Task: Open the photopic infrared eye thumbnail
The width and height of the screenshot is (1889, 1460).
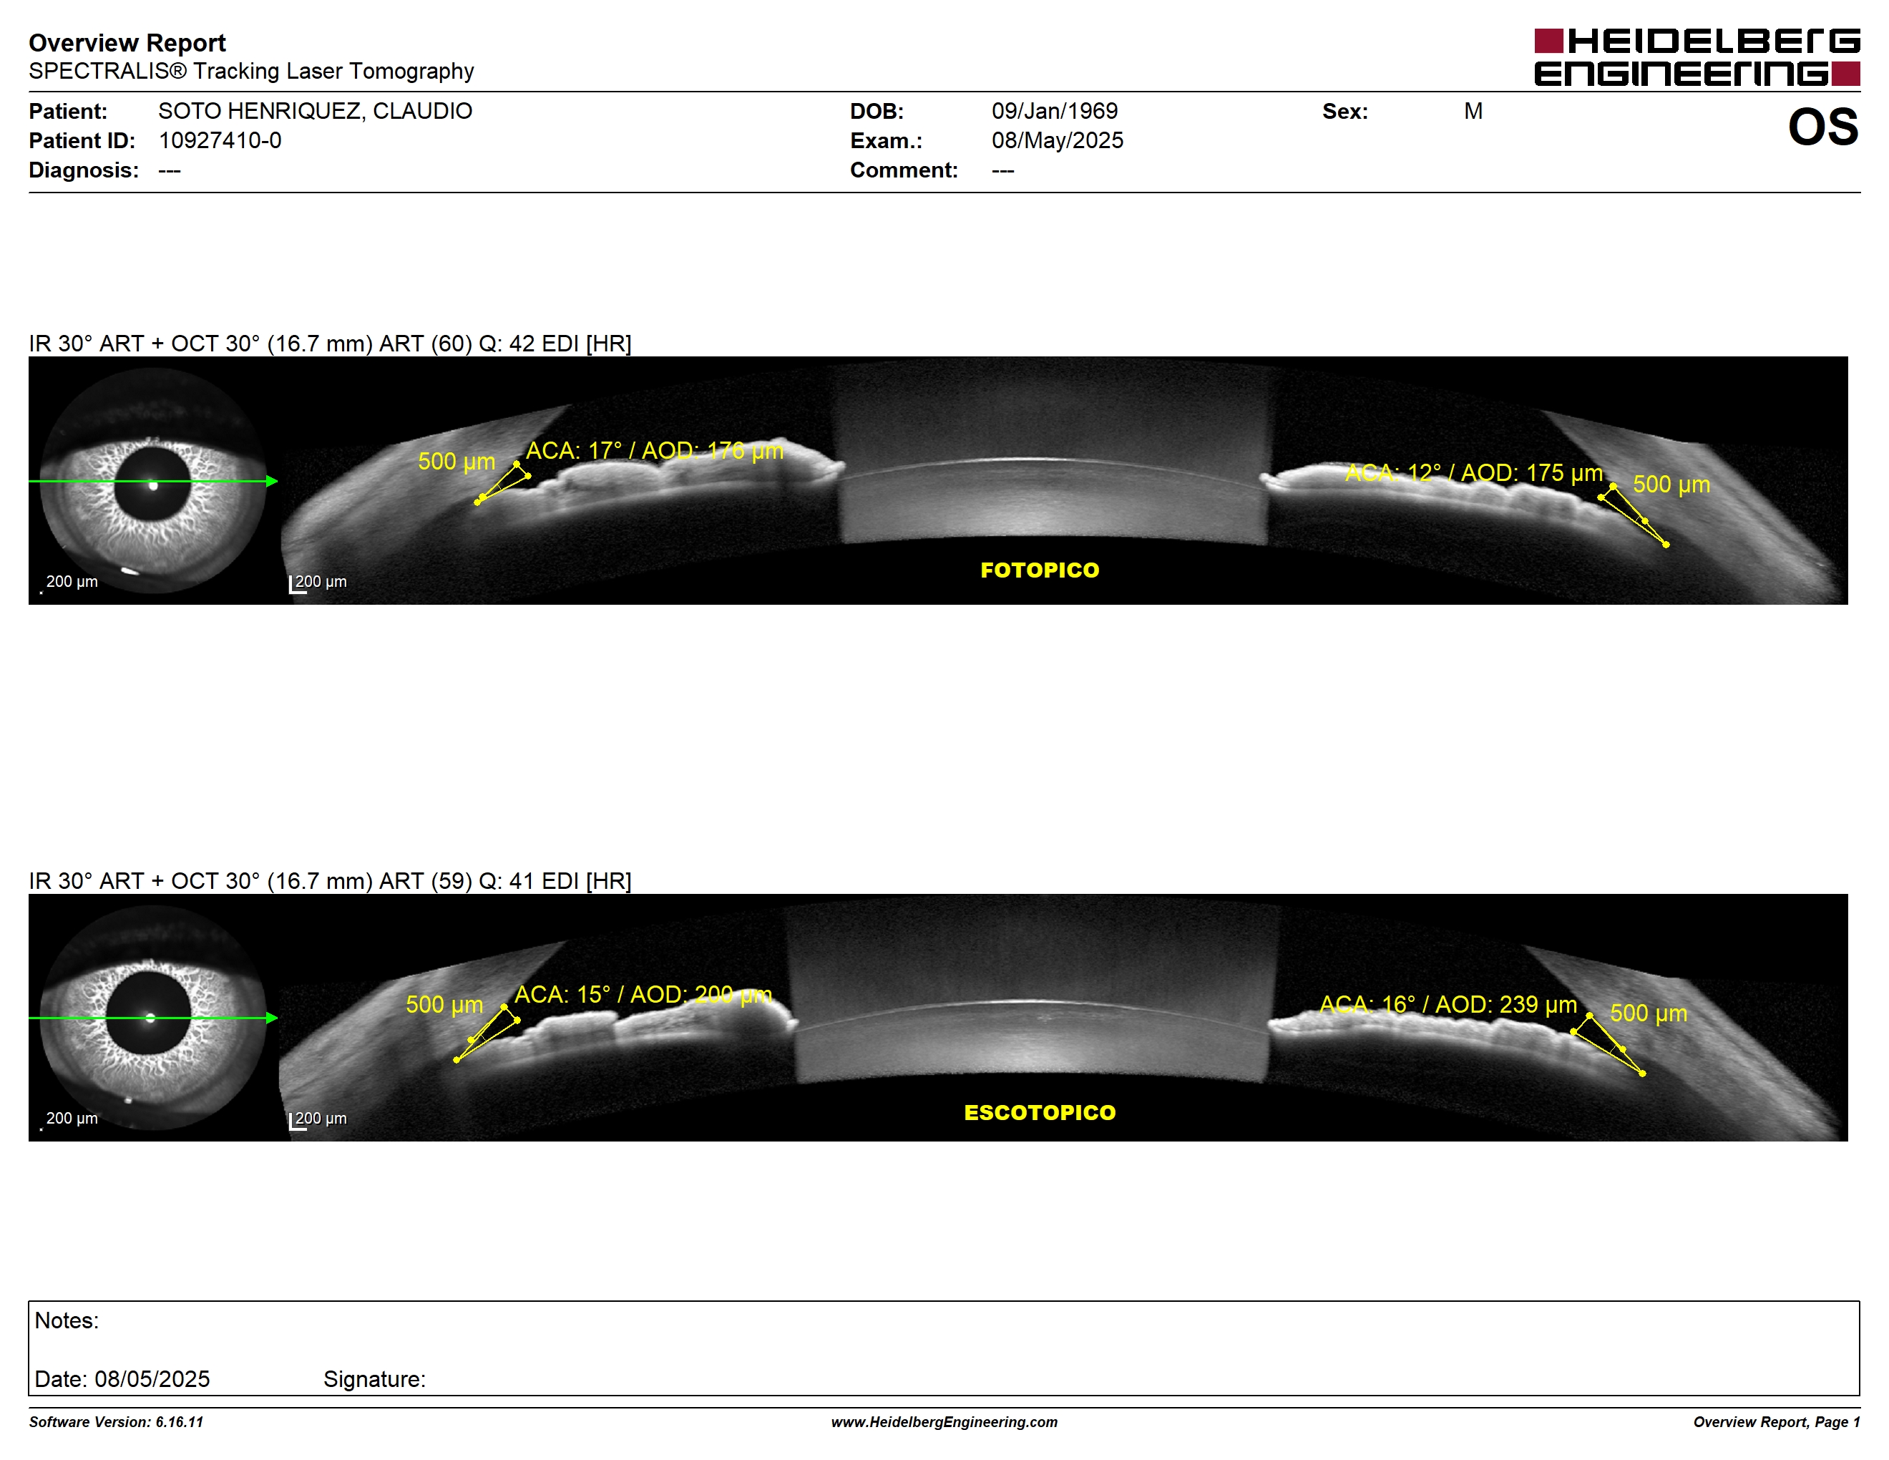Action: [153, 480]
